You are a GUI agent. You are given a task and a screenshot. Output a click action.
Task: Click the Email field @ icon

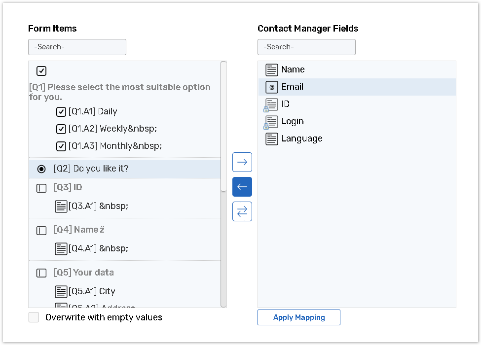click(x=272, y=87)
